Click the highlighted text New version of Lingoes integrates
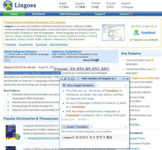The width and height of the screenshot is (162, 150). pos(32,73)
